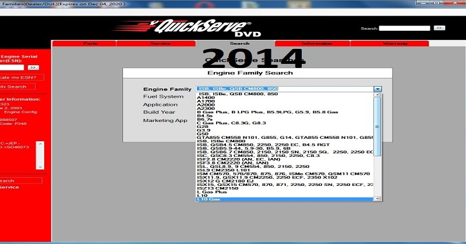
Task: Click sidebar text box scroll up arrow
Action: tap(40, 144)
